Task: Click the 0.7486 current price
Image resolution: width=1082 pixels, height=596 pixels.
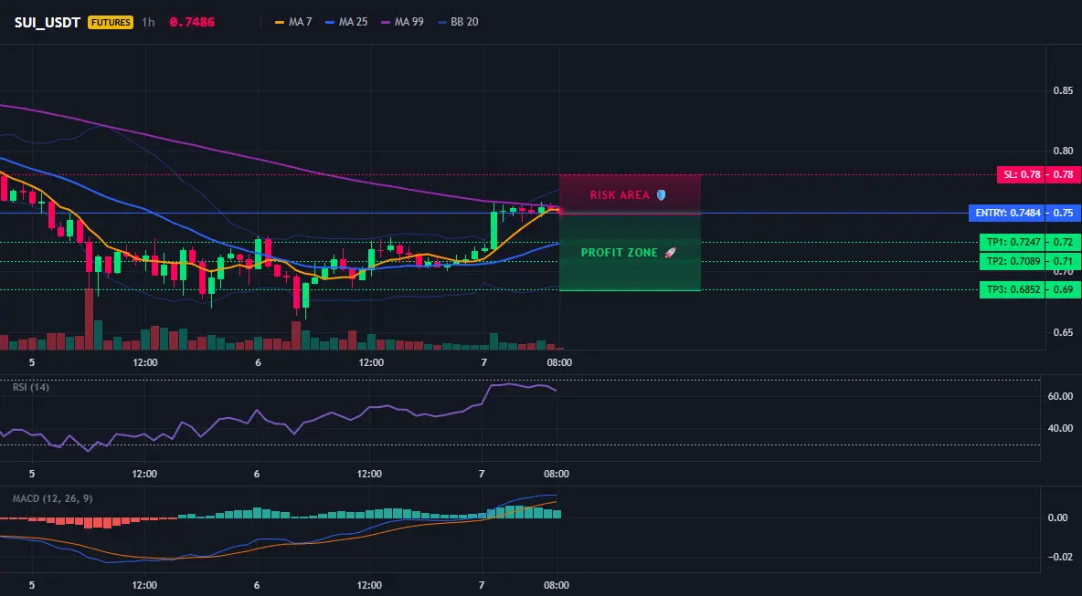Action: click(192, 22)
